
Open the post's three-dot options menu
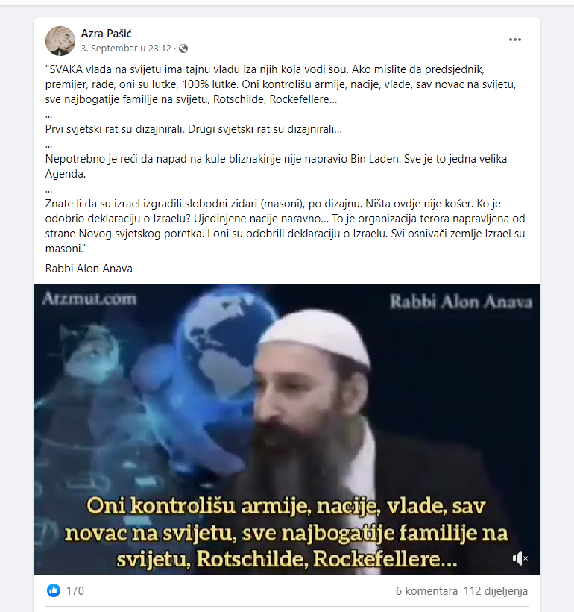coord(514,40)
